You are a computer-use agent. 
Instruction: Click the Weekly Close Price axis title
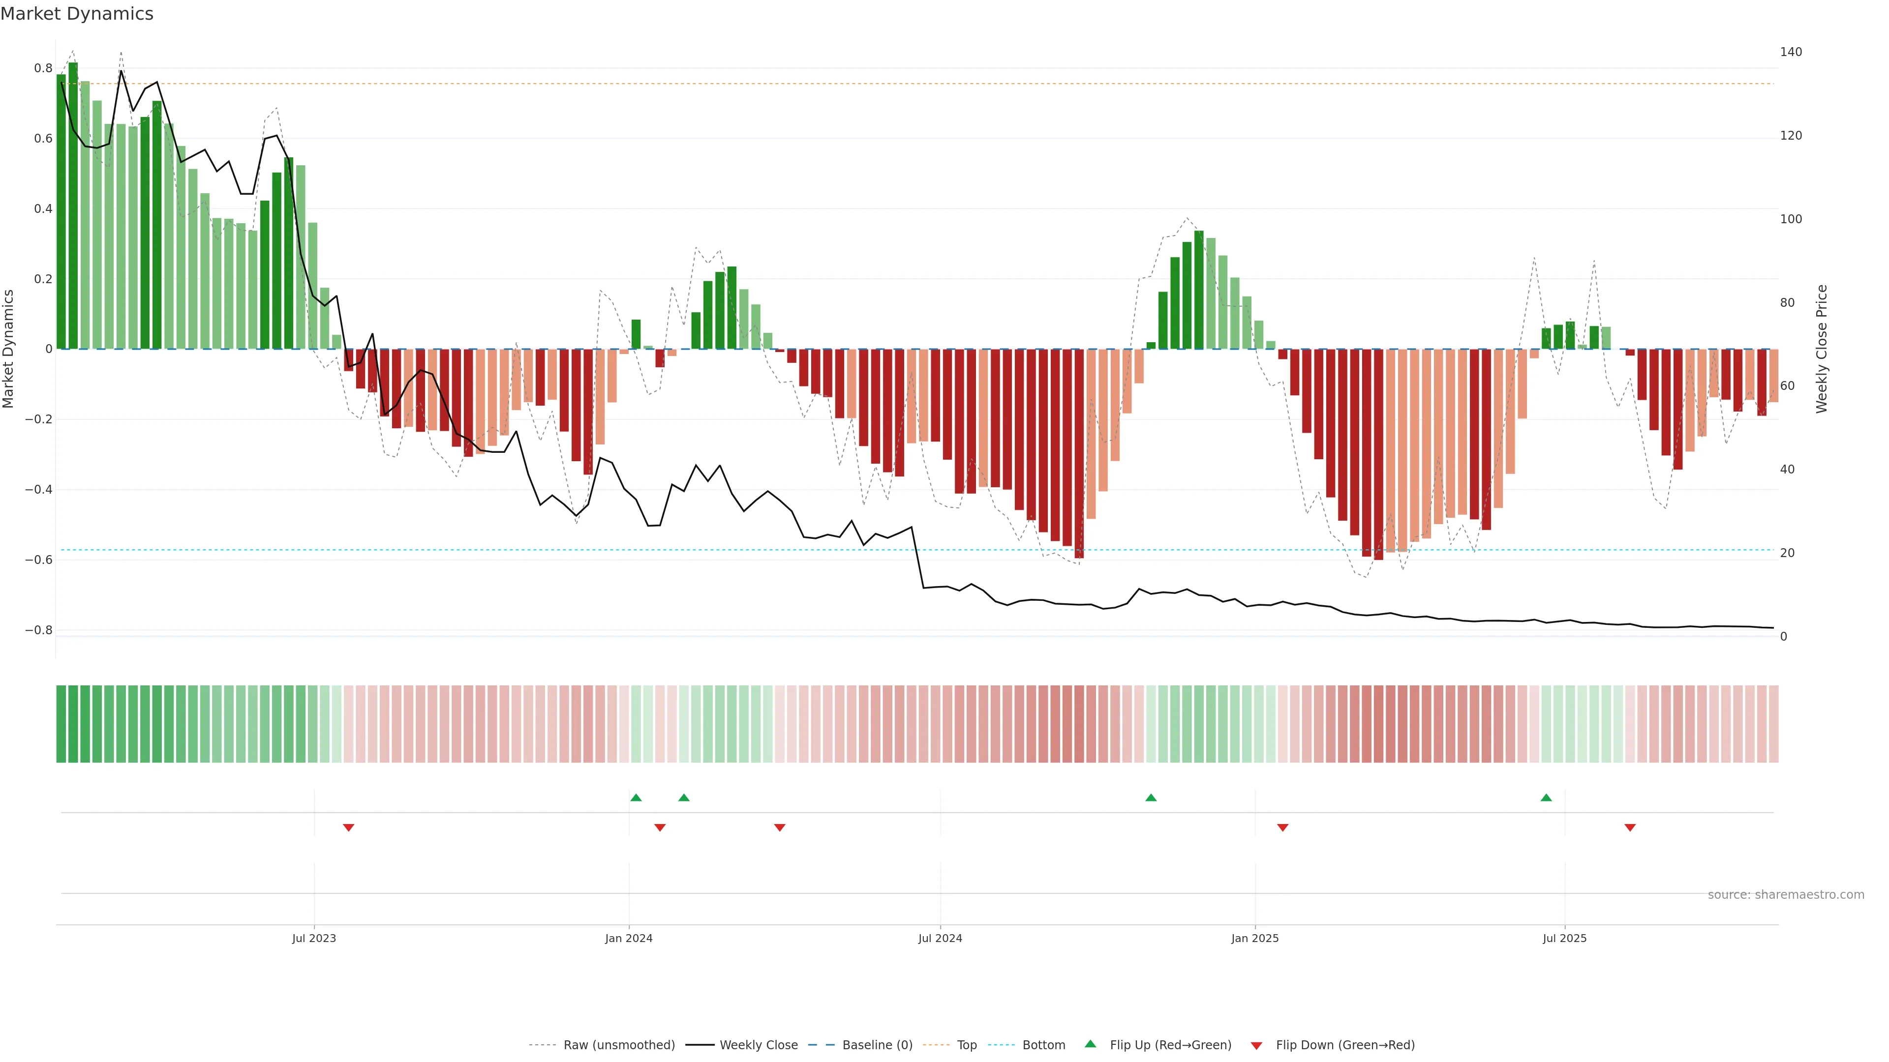(x=1822, y=349)
